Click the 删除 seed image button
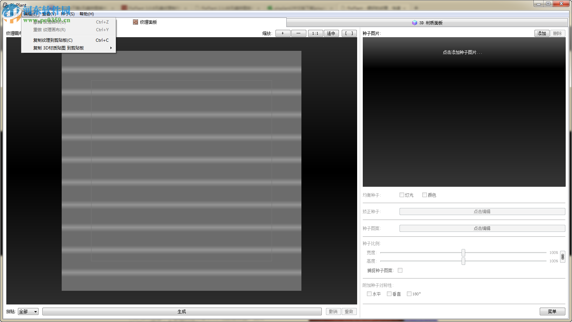 click(558, 33)
